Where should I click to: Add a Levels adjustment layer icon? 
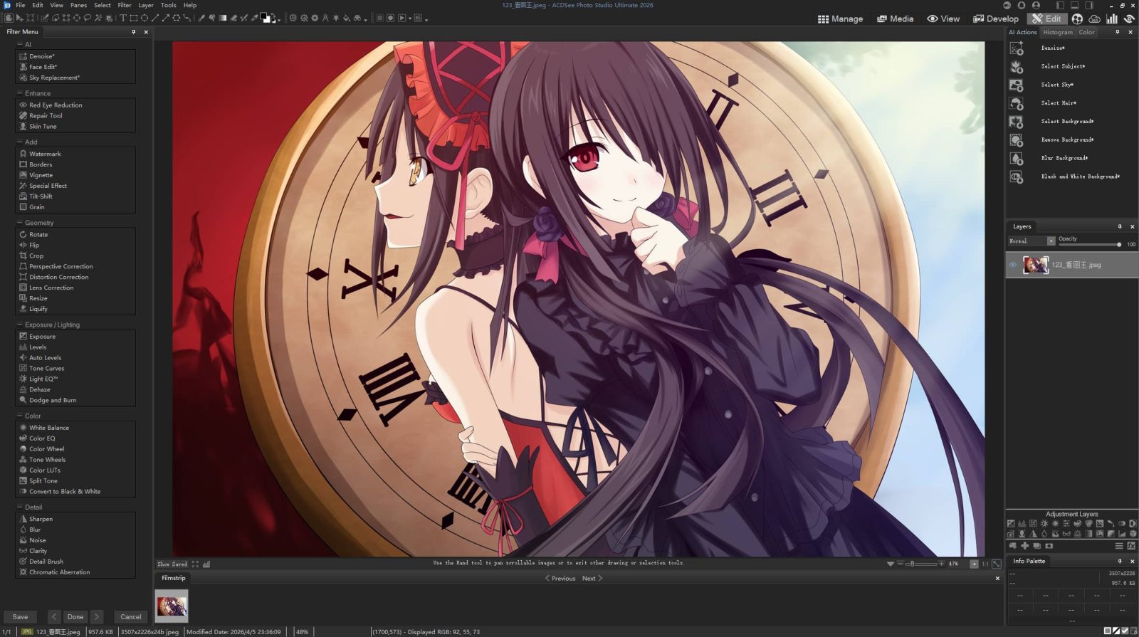(x=1022, y=523)
